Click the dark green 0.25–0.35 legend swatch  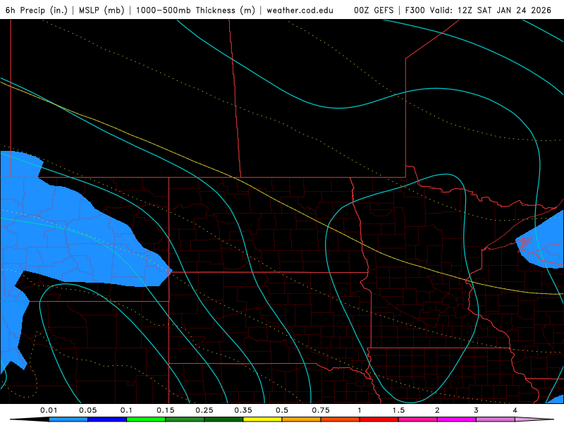(223, 419)
